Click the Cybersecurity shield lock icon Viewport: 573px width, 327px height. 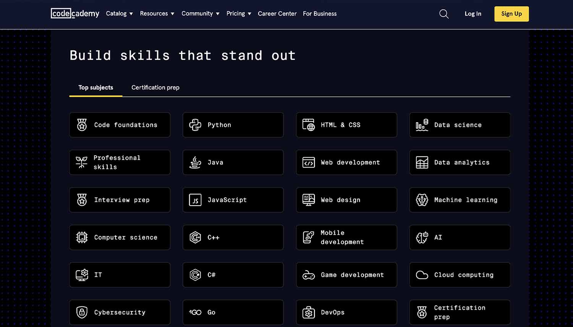click(82, 312)
